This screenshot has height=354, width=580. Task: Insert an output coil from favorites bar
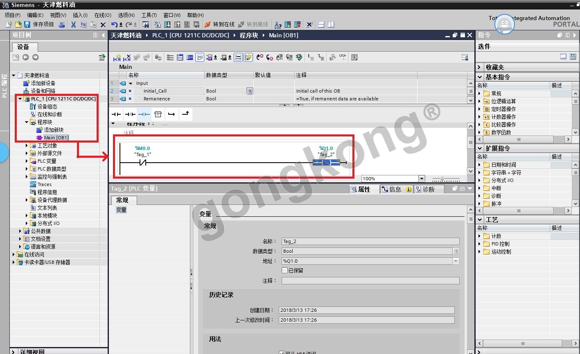click(x=144, y=114)
